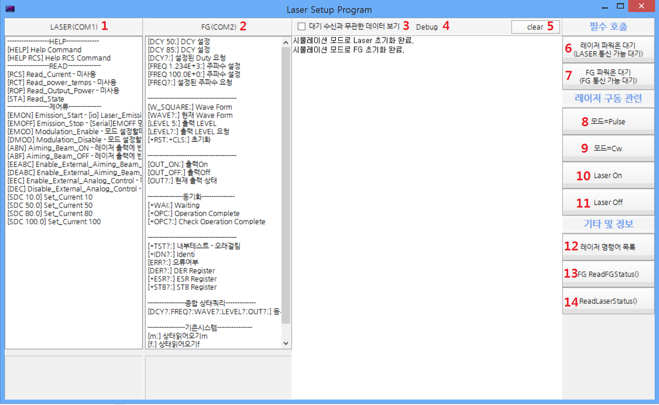Set mode to Pulse
The width and height of the screenshot is (659, 405).
[608, 121]
